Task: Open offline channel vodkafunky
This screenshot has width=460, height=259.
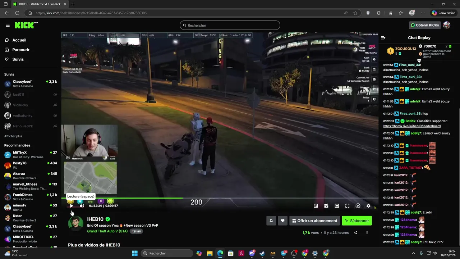Action: coord(31,115)
